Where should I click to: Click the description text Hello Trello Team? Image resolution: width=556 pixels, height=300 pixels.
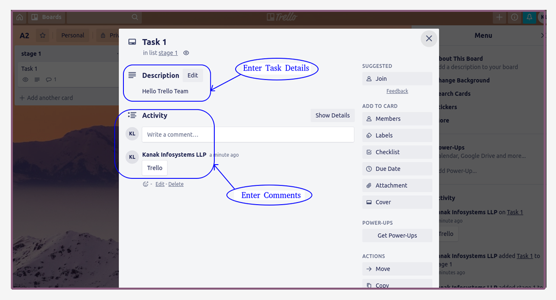(x=165, y=91)
